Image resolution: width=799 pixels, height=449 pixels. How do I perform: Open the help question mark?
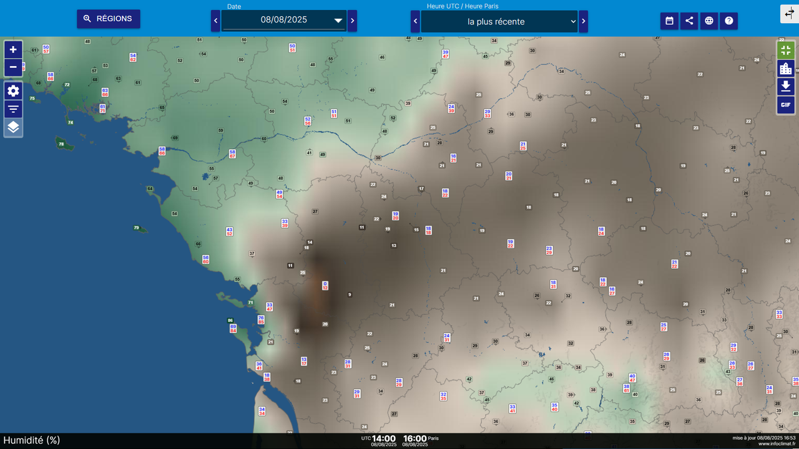(729, 21)
